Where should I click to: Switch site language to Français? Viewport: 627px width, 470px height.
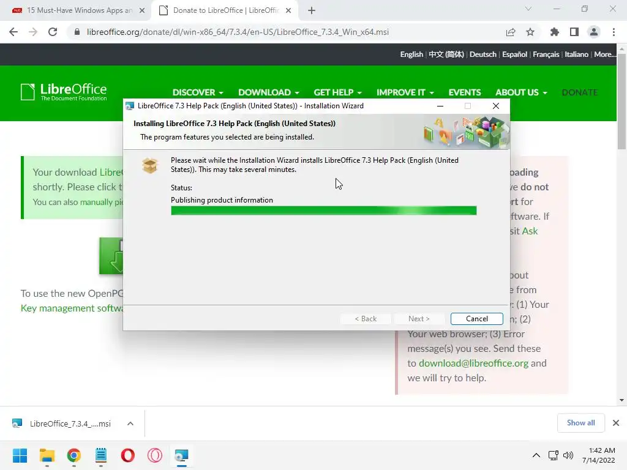(x=546, y=54)
